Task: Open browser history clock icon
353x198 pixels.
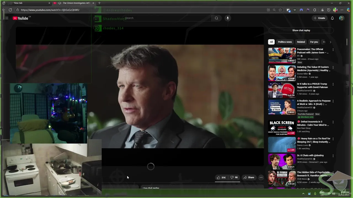Action: 329,10
